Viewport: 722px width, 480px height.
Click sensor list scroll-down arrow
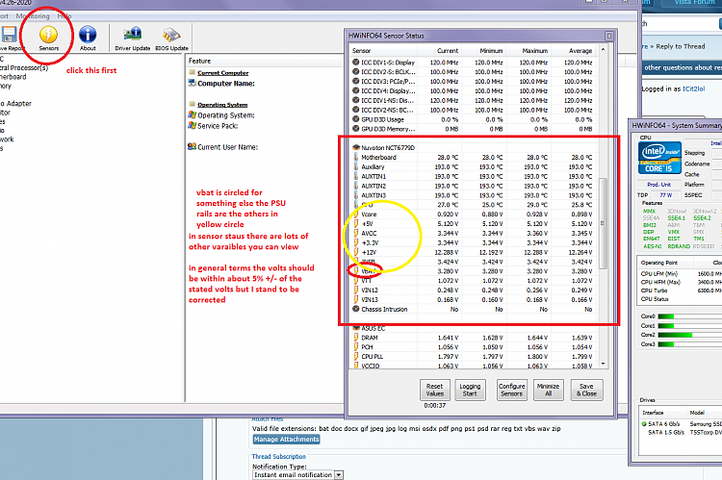(604, 364)
